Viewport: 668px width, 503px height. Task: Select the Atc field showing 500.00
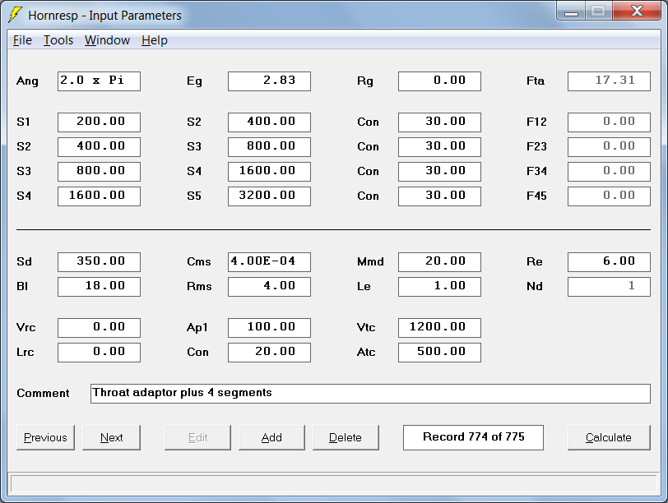pyautogui.click(x=439, y=353)
